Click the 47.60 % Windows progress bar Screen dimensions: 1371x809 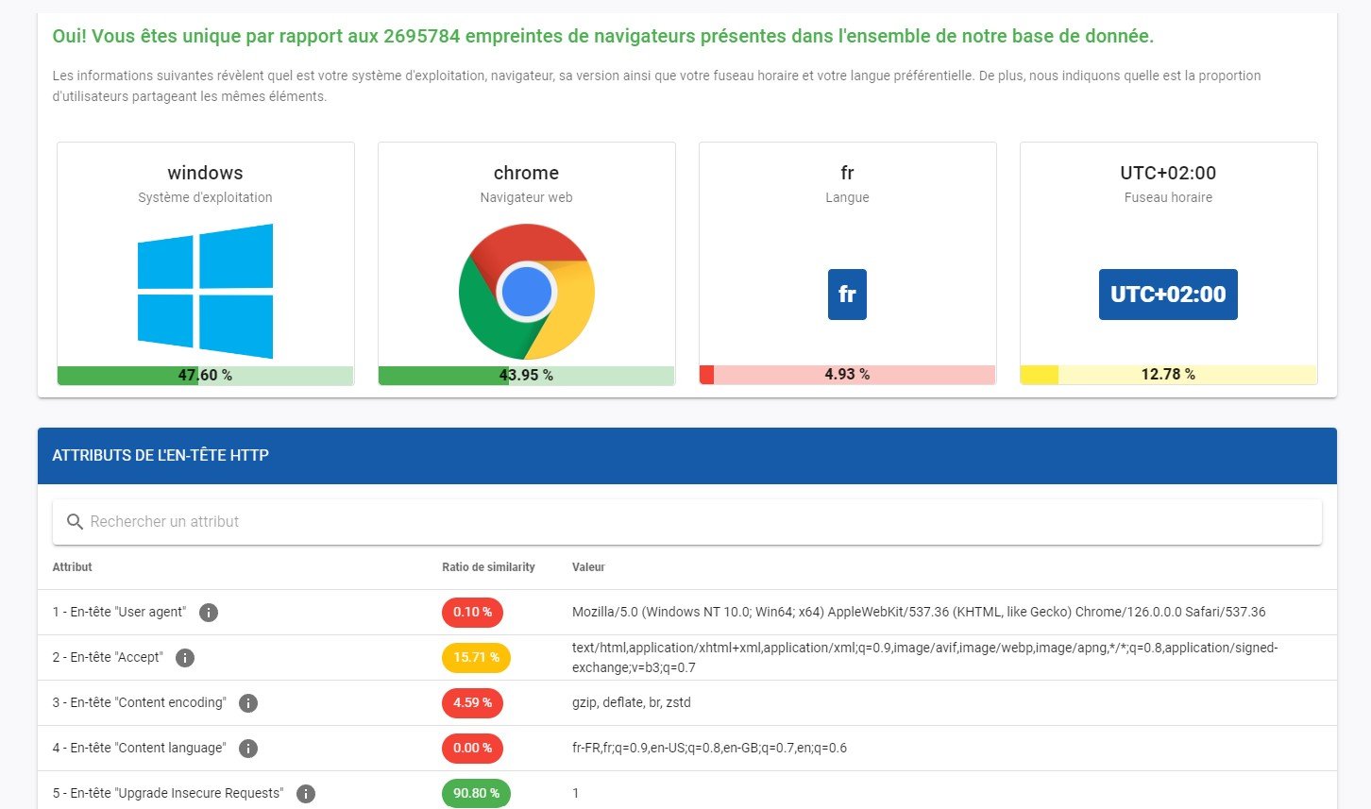205,375
